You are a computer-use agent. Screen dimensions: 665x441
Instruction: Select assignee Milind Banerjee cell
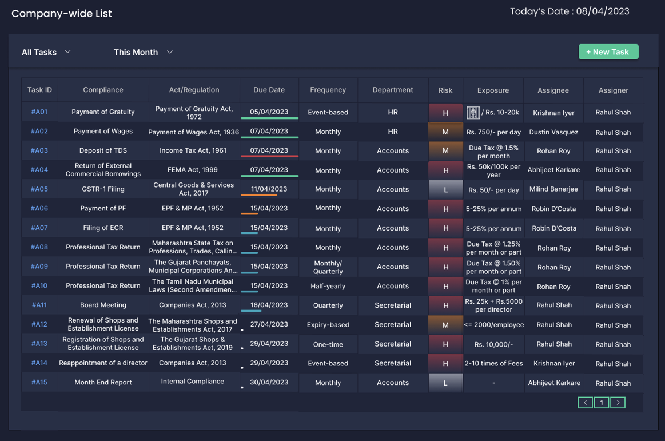pos(553,189)
